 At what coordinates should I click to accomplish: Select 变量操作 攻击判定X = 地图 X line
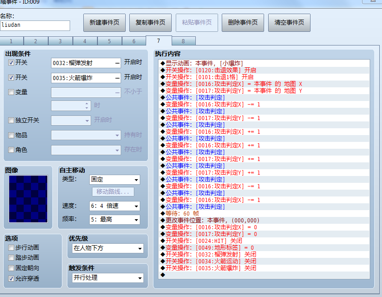coord(264,84)
